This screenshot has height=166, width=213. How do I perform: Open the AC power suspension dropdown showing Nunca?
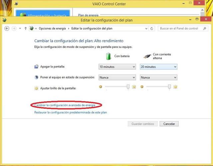(158, 78)
